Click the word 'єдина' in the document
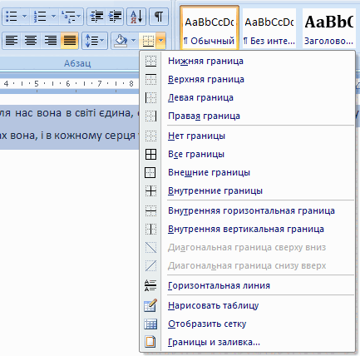Viewport: 360px width, 356px height. [114, 113]
